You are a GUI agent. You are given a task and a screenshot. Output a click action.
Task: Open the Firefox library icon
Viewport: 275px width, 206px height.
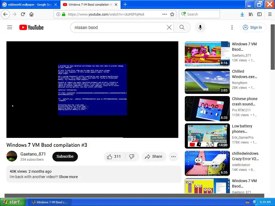[x=251, y=14]
